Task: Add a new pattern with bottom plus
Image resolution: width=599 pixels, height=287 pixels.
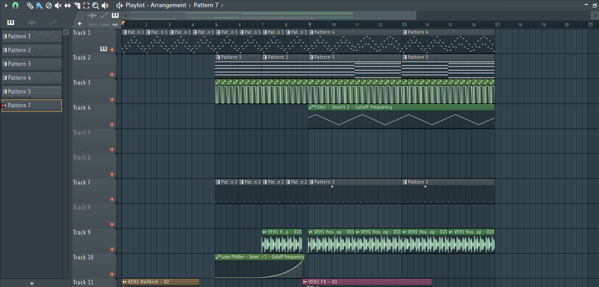Action: [32, 283]
